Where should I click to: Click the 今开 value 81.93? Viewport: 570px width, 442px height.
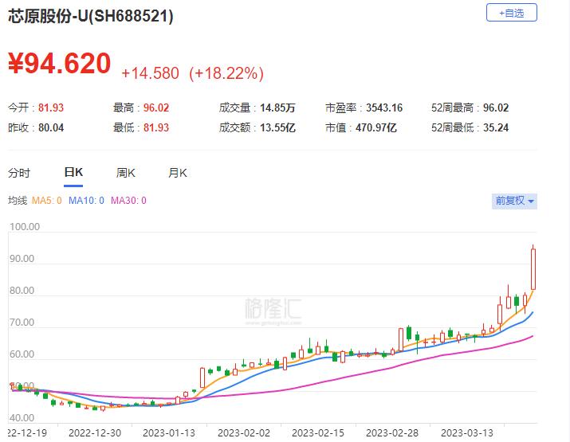coord(51,108)
